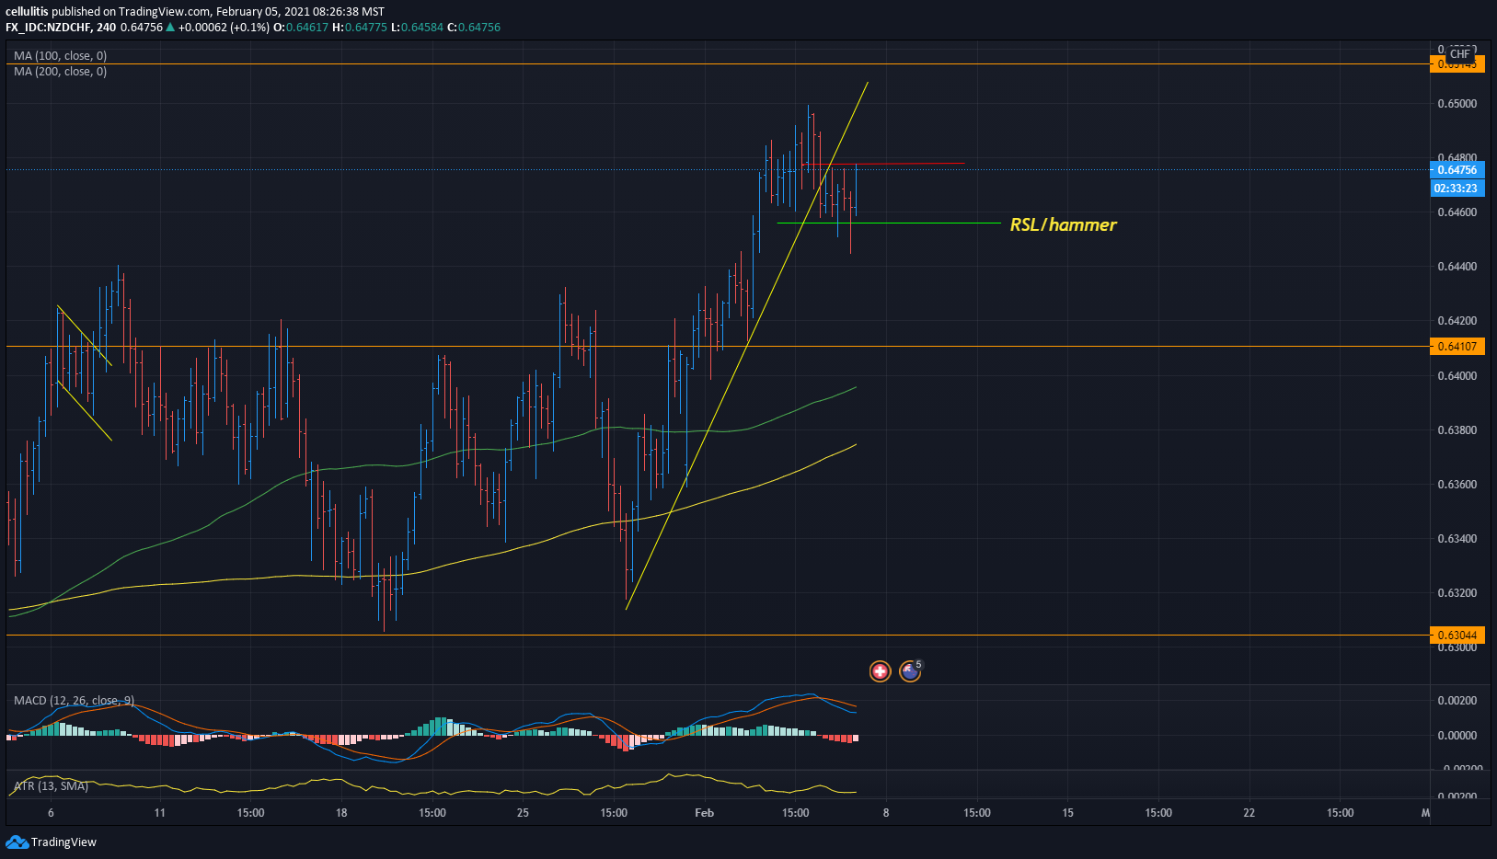
Task: Open the New Zealand flag events marker
Action: click(x=910, y=671)
